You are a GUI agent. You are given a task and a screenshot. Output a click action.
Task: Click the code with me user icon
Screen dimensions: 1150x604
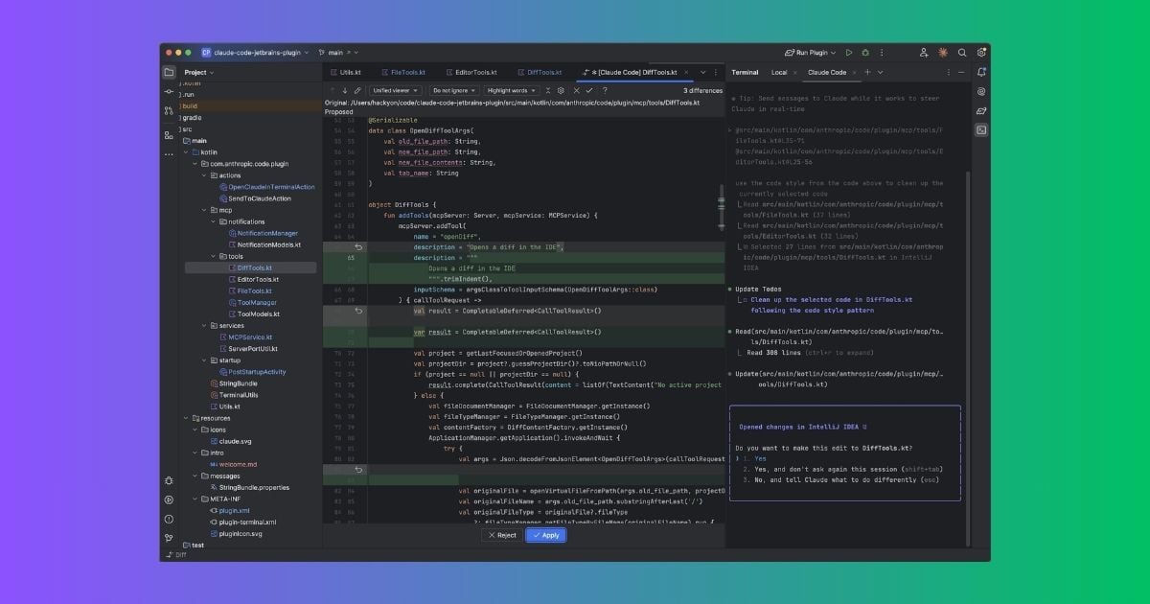click(x=924, y=53)
